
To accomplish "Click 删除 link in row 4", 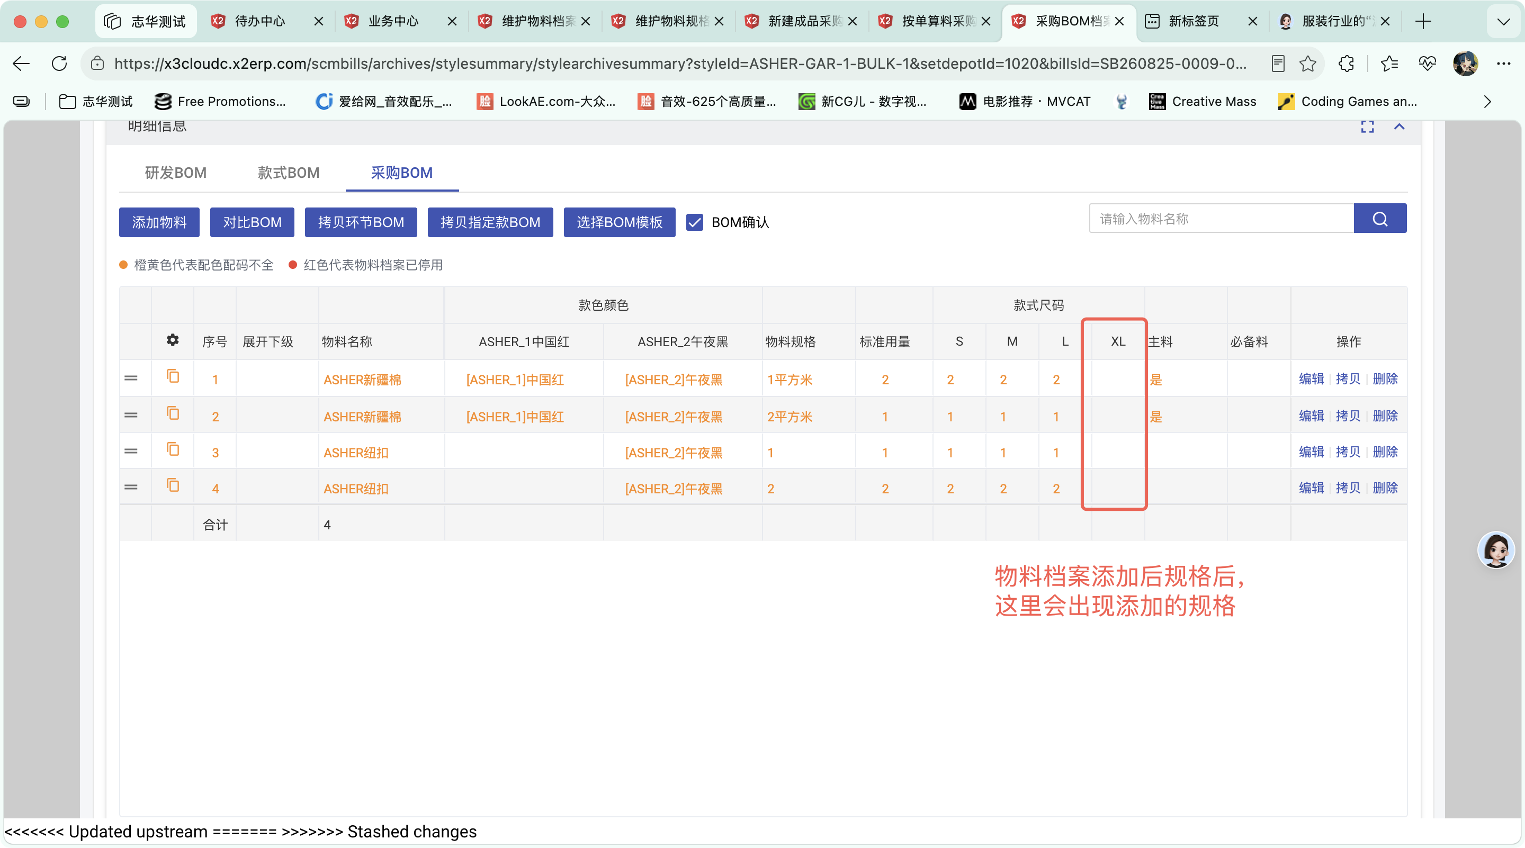I will pos(1385,488).
